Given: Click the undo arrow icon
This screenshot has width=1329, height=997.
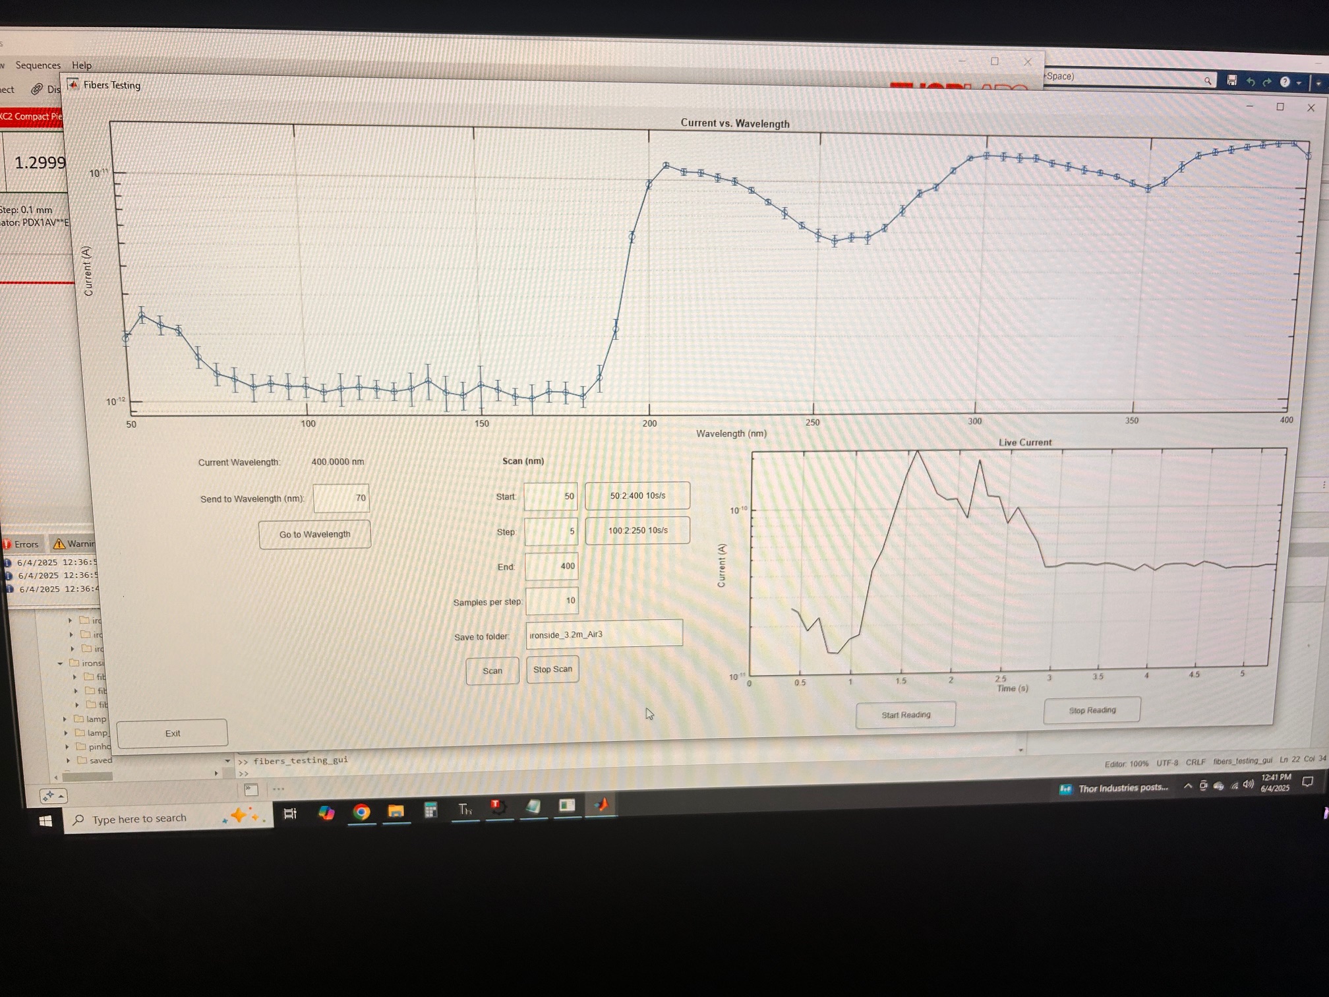Looking at the screenshot, I should click(x=1250, y=82).
